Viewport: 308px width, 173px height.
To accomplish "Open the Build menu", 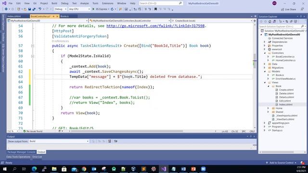I will pos(54,3).
